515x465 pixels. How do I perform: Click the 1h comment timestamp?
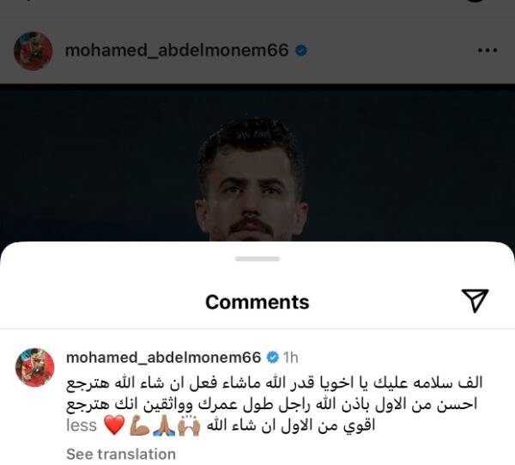[291, 358]
